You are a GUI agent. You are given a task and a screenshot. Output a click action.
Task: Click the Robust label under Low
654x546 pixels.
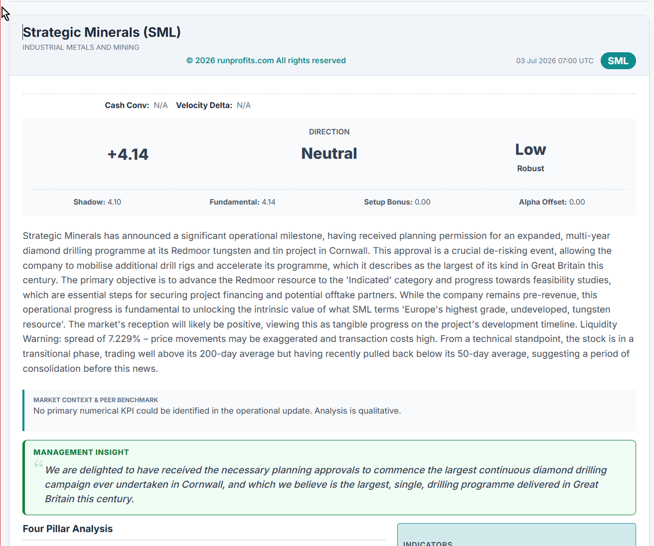click(530, 168)
